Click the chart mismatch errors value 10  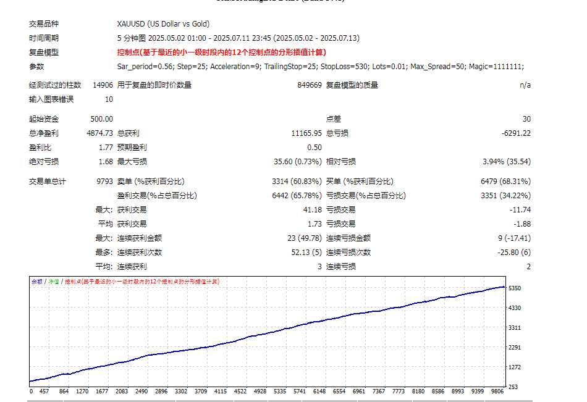tap(109, 99)
